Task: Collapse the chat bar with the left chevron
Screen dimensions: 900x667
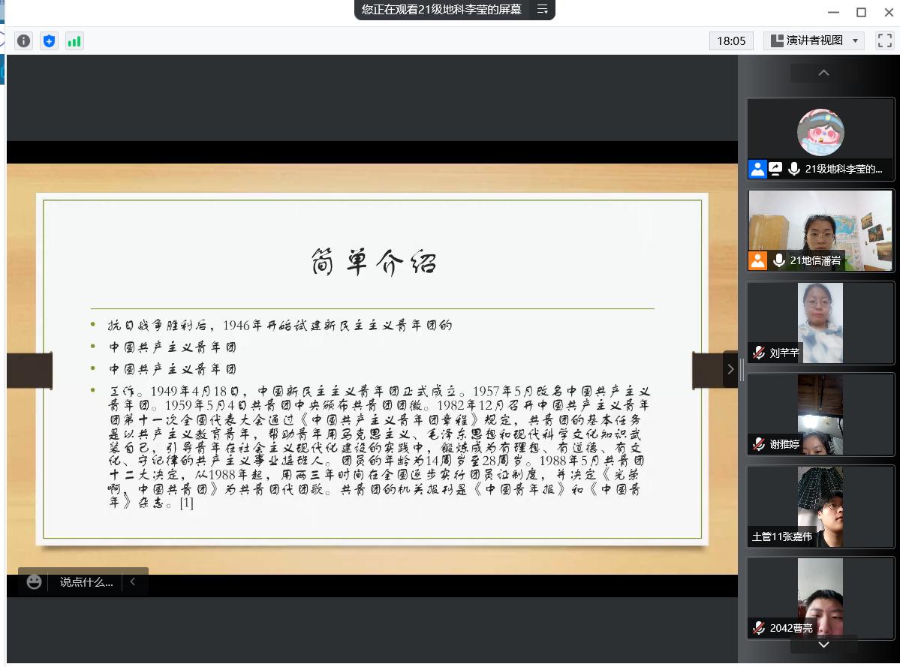Action: 133,581
